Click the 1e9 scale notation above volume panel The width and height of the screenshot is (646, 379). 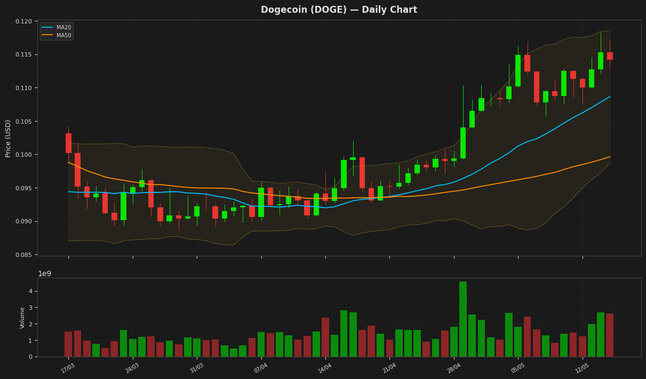(44, 273)
